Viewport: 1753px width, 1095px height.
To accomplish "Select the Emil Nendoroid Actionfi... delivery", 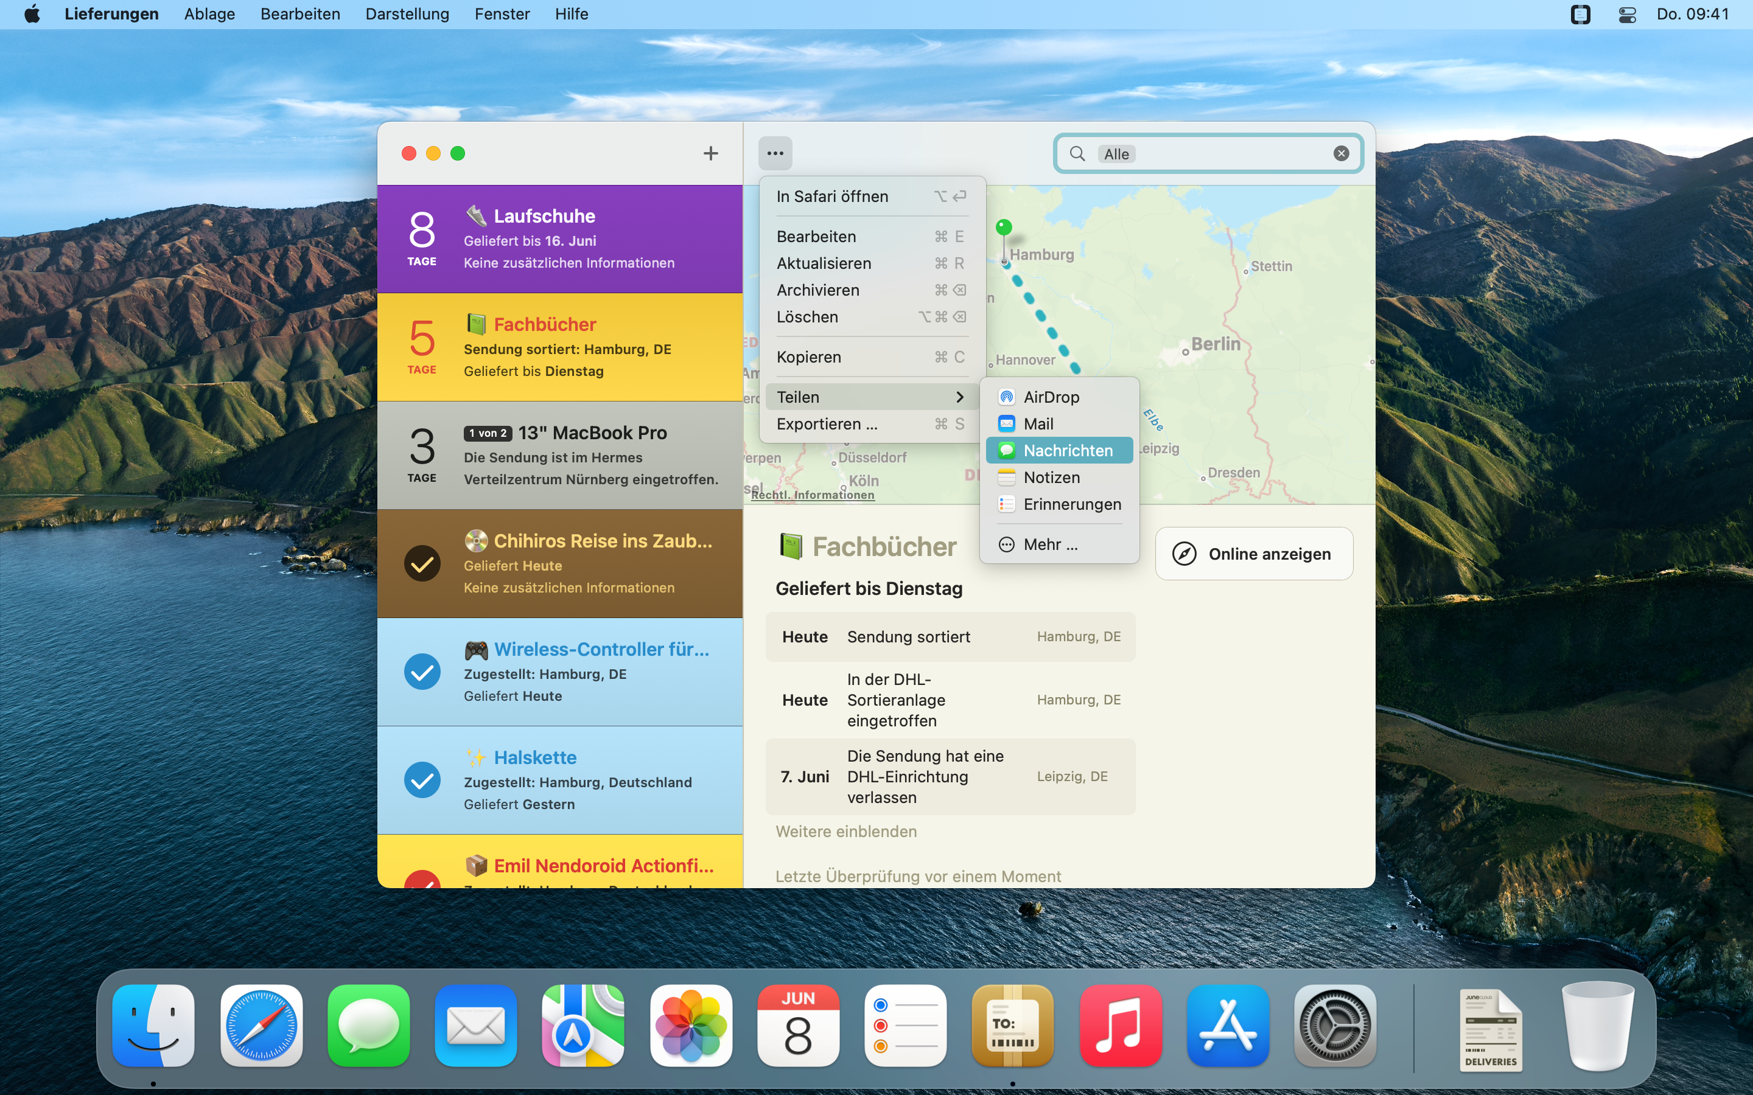I will pos(559,862).
